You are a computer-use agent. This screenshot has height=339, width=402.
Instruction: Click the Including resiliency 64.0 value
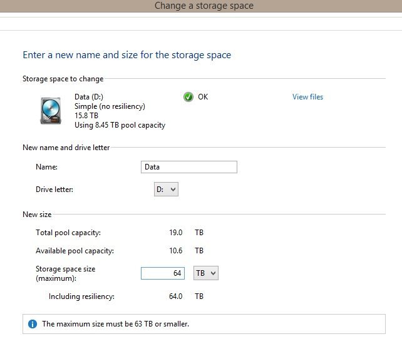(175, 296)
